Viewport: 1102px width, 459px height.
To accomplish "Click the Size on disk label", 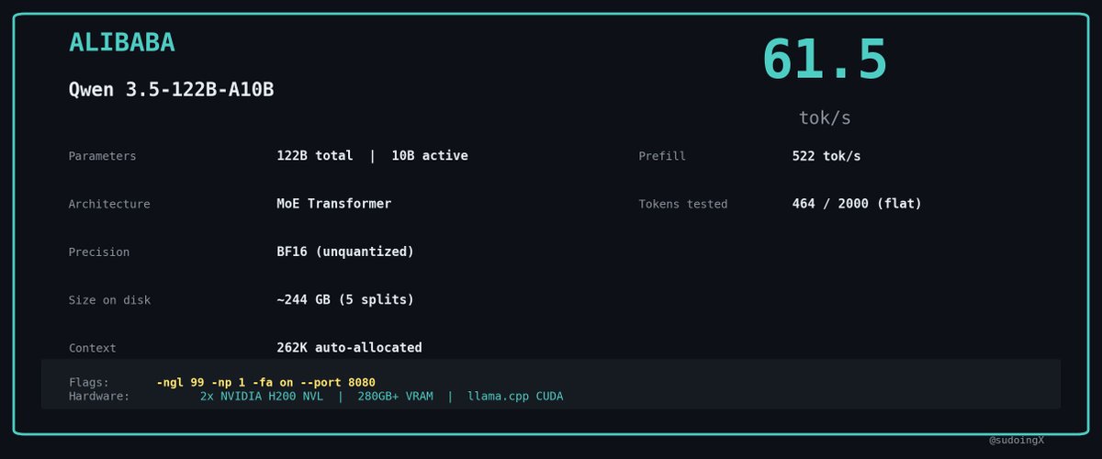I will (109, 300).
